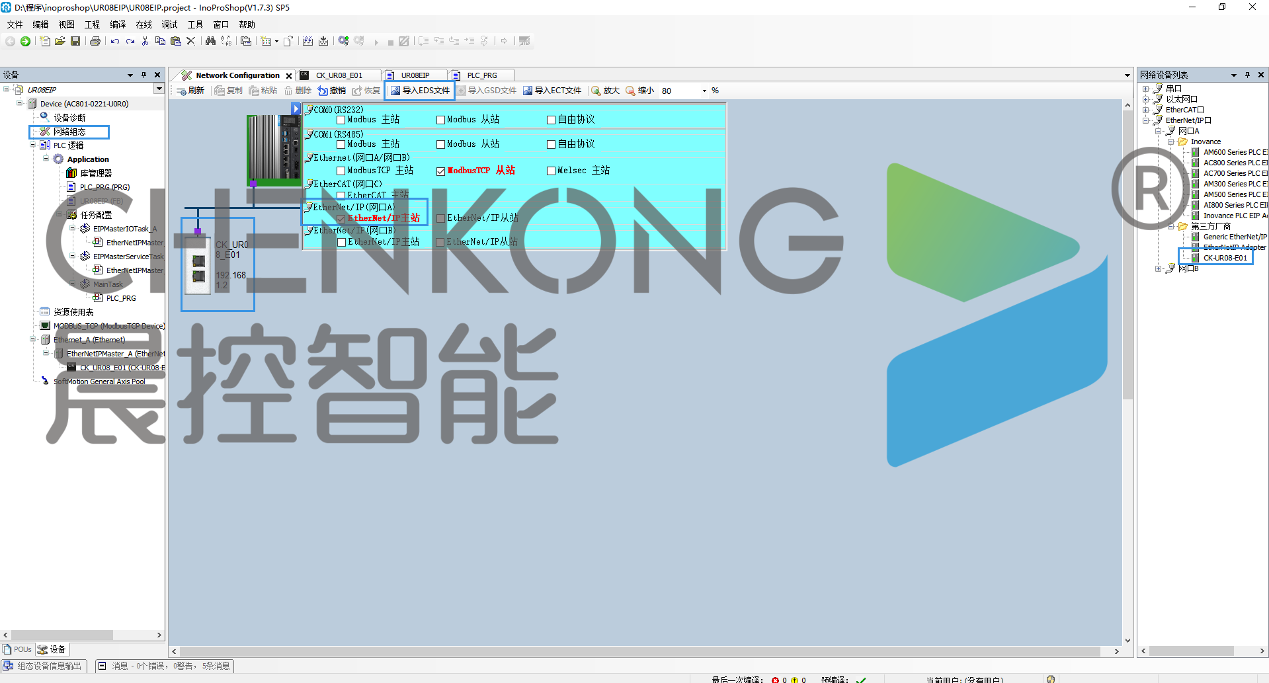Click 刷新 (Refresh) button in network toolbar
Viewport: 1269px width, 683px height.
190,91
